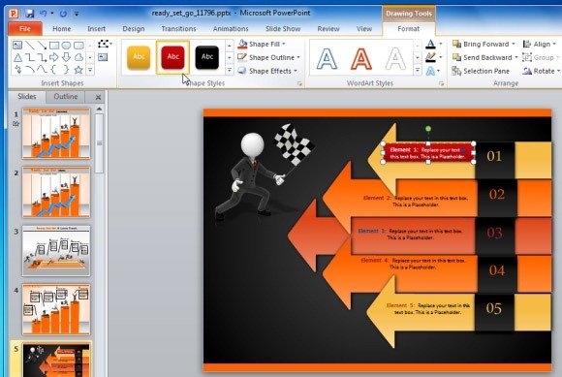Open the Edit Shape menu
This screenshot has height=377, width=562.
105,44
